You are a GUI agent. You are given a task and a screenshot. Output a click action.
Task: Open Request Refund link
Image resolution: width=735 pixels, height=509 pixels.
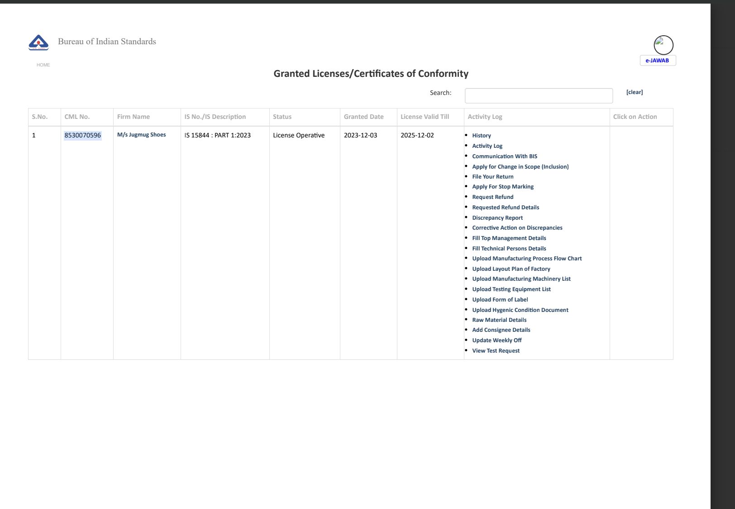coord(493,197)
